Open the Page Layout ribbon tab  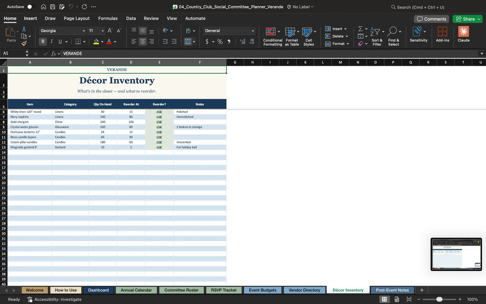[x=77, y=18]
